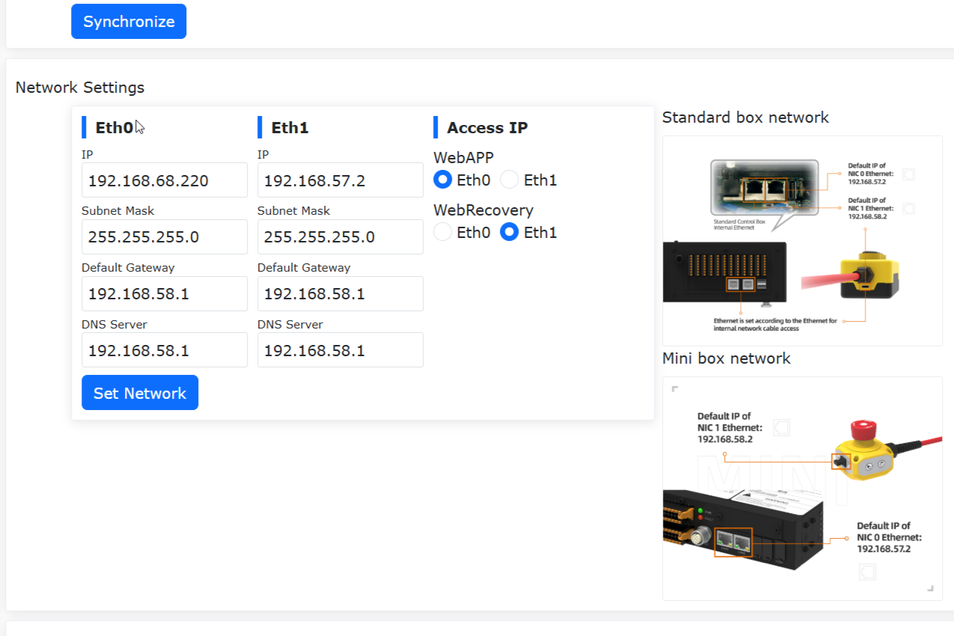Click the Access IP section heading
This screenshot has width=954, height=636.
487,128
